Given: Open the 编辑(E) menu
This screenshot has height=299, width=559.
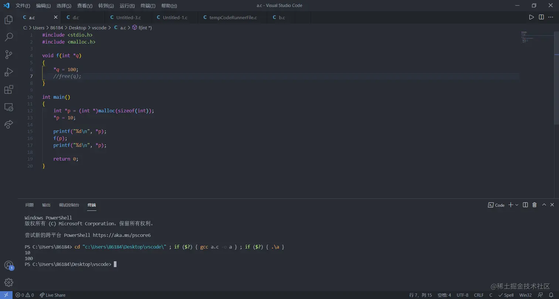Looking at the screenshot, I should (44, 6).
